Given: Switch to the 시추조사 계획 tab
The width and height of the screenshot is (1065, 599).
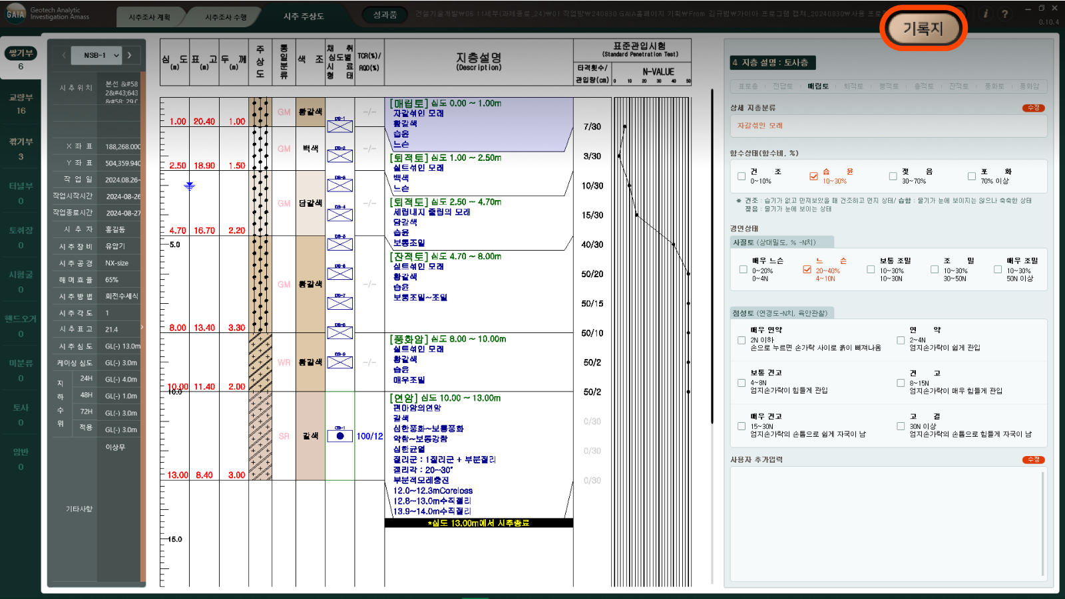Looking at the screenshot, I should point(149,17).
